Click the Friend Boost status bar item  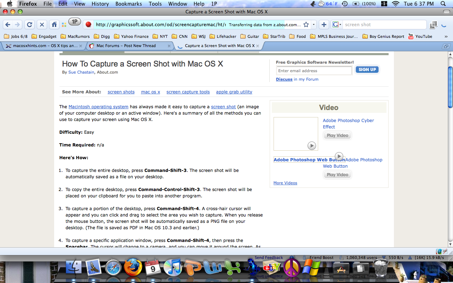coord(318,258)
